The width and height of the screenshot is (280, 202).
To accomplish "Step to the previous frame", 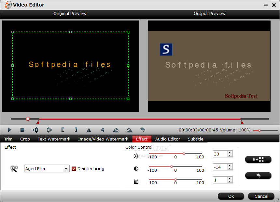I will pyautogui.click(x=35, y=130).
